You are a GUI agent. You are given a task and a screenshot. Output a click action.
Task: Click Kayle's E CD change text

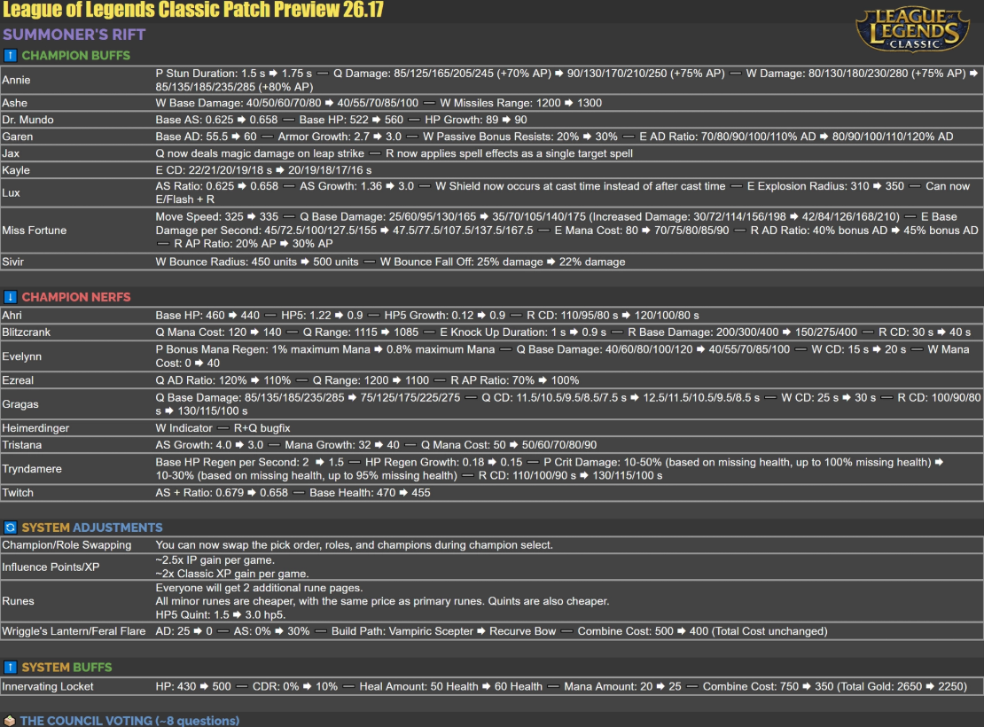click(263, 170)
